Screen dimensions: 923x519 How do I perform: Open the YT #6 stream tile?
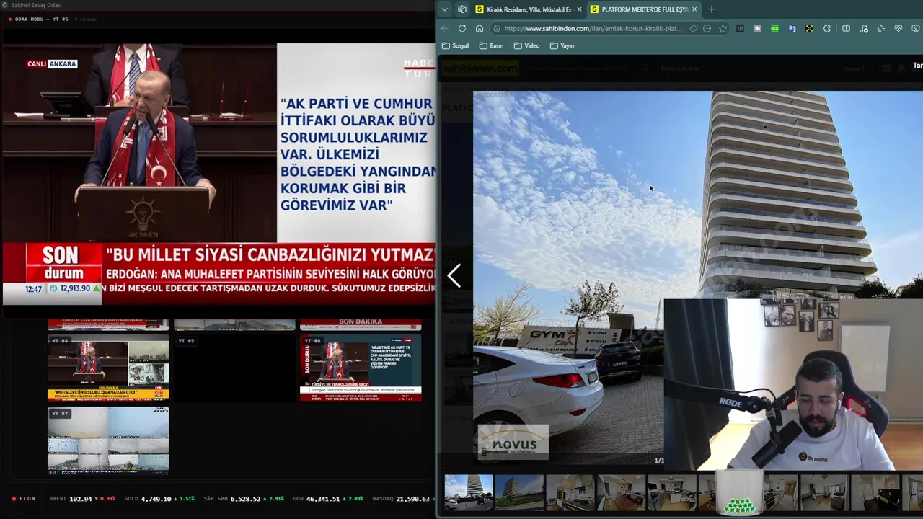361,368
